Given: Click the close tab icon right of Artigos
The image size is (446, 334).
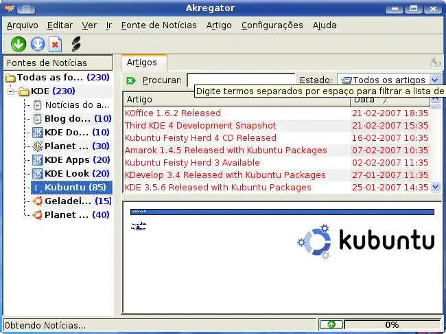Looking at the screenshot, I should (435, 63).
